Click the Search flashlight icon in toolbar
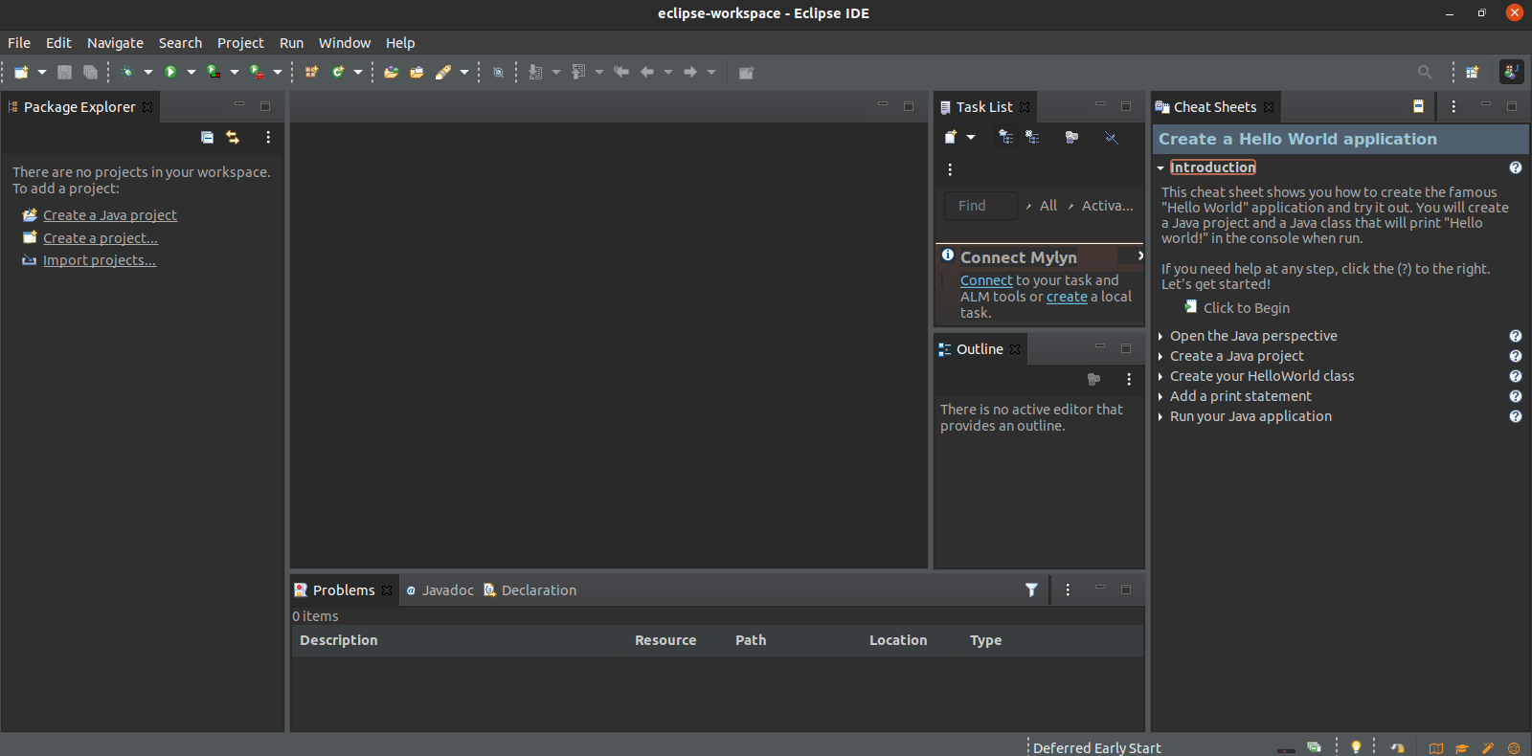The image size is (1532, 756). pyautogui.click(x=442, y=72)
